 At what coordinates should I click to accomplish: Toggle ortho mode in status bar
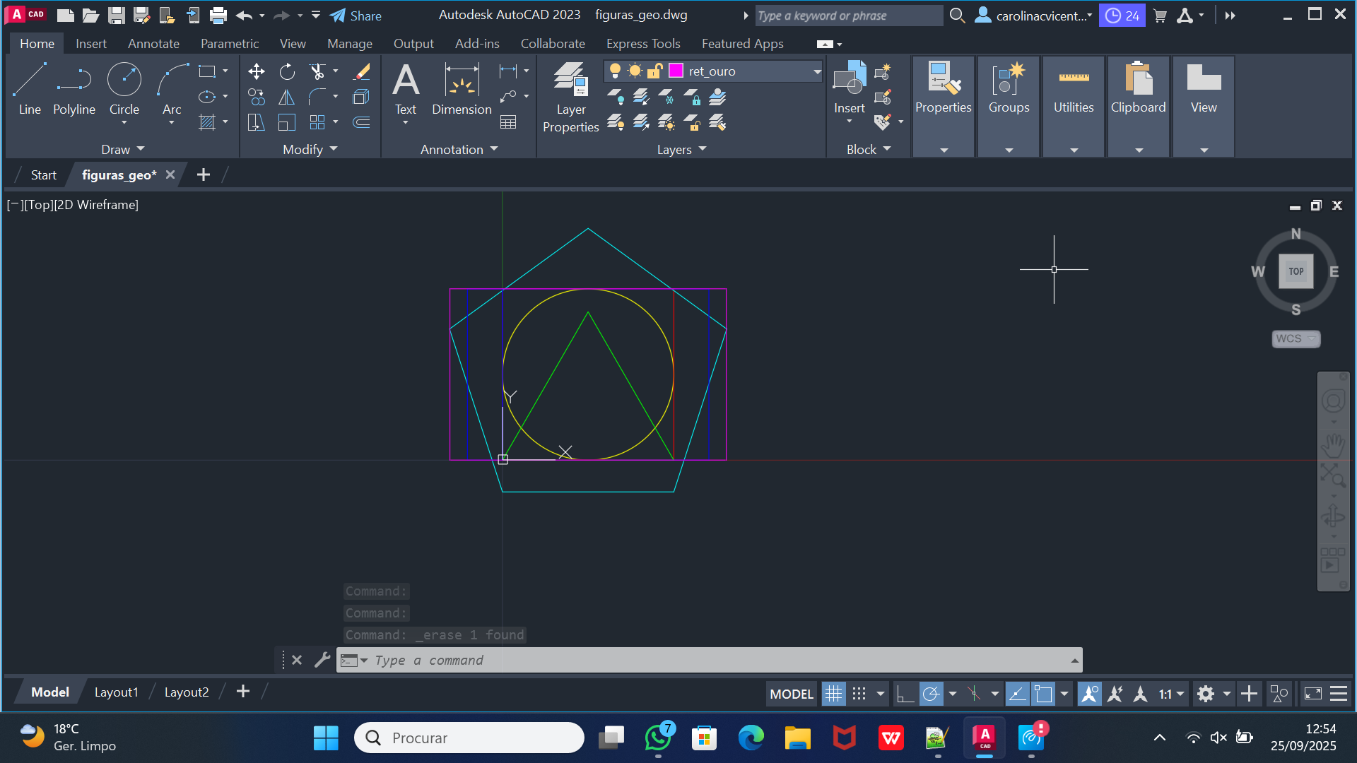[x=905, y=694]
